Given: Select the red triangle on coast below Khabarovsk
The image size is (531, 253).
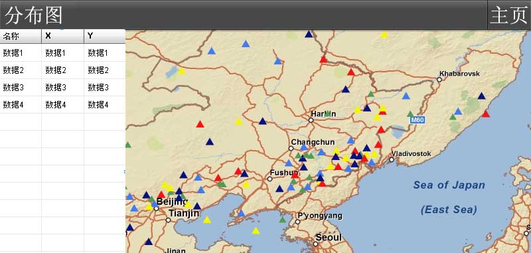Looking at the screenshot, I should point(486,114).
